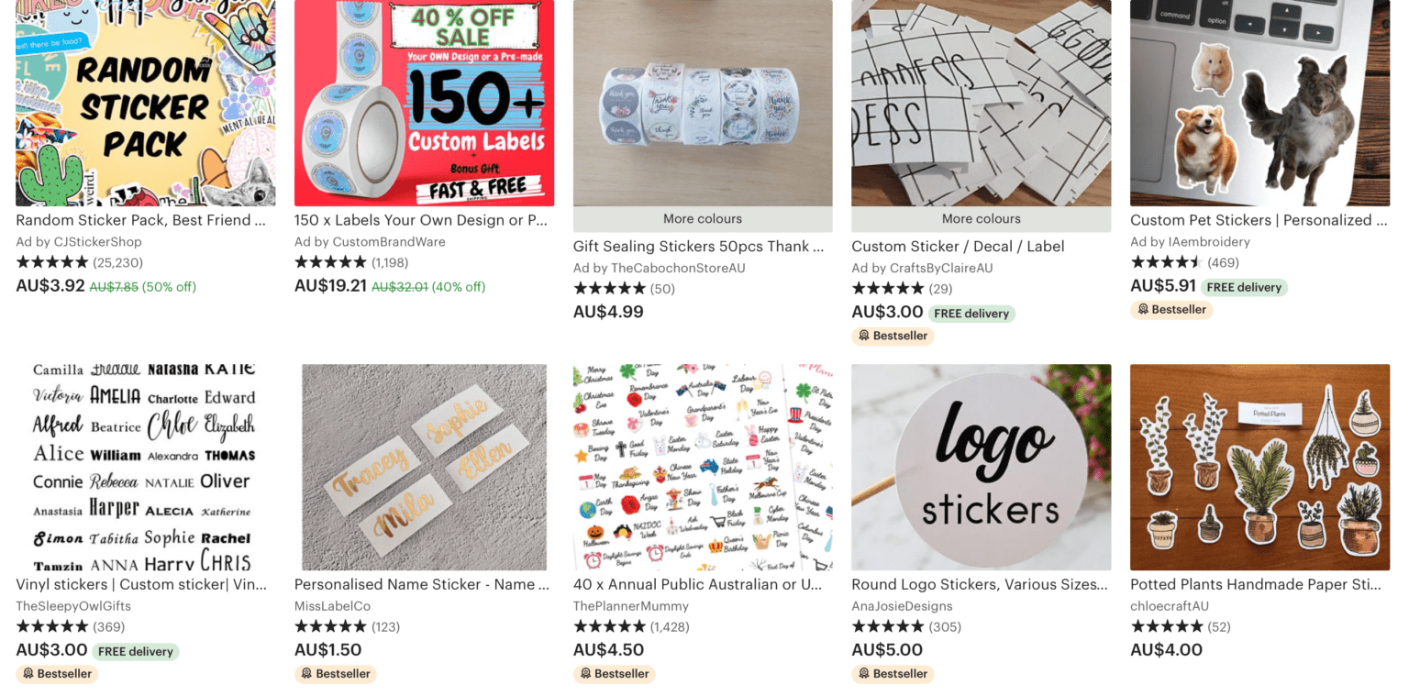
Task: Open More colours on the Custom Sticker Decal listing
Action: [981, 218]
